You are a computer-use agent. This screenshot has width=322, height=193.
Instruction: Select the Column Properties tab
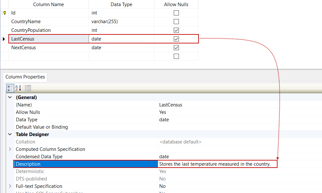click(x=25, y=77)
